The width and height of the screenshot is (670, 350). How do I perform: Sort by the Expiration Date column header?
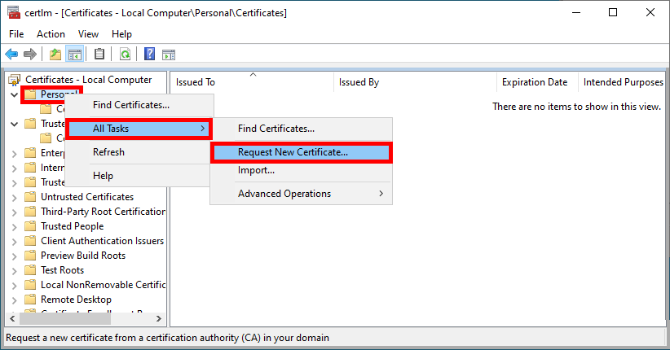click(x=535, y=82)
